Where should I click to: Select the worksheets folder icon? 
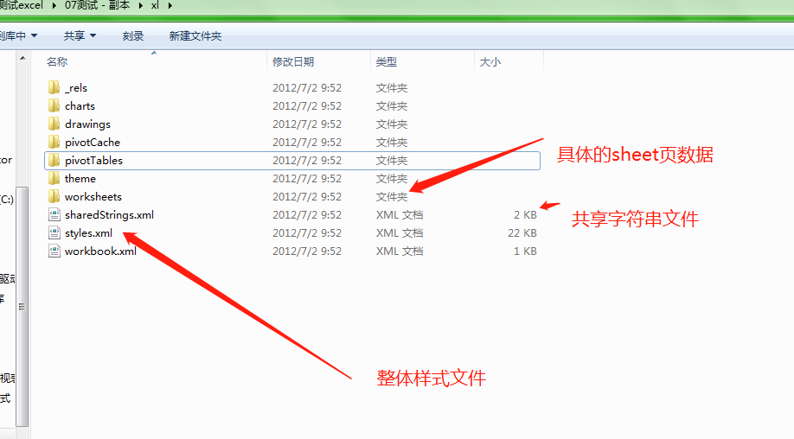point(54,197)
